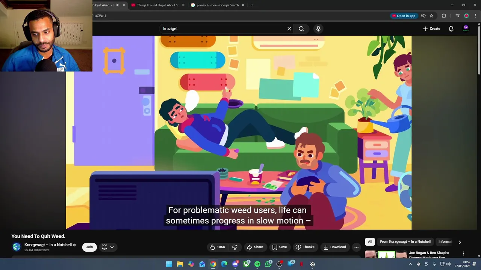Download the video
Viewport: 481px width, 270px height.
pyautogui.click(x=335, y=247)
